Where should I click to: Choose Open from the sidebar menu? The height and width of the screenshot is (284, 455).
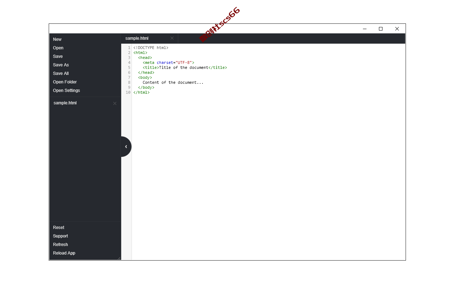58,48
